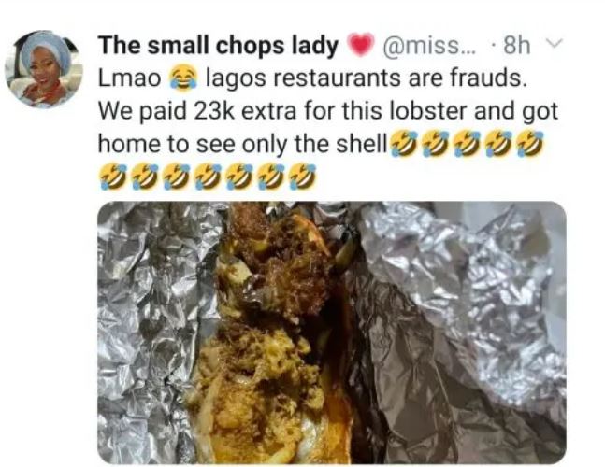The image size is (605, 467).
Task: Open the small chops lady's profile picture
Action: point(44,69)
